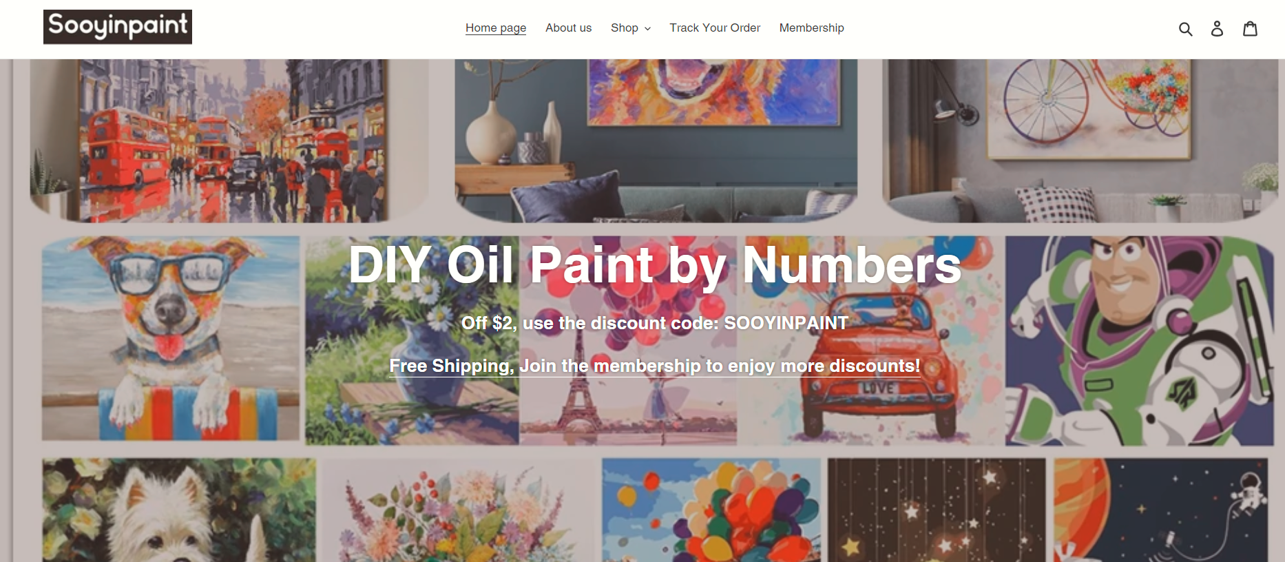Open Track Your Order page

tap(715, 28)
